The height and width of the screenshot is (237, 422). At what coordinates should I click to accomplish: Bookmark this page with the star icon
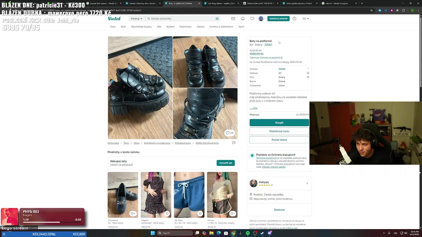372,10
